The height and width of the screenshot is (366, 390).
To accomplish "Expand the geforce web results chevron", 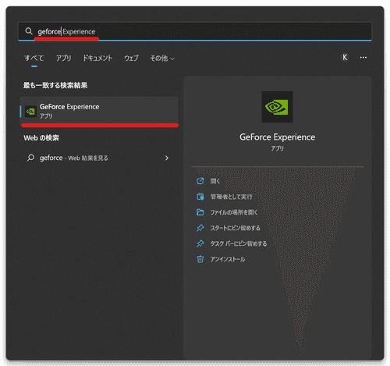I will (x=167, y=158).
